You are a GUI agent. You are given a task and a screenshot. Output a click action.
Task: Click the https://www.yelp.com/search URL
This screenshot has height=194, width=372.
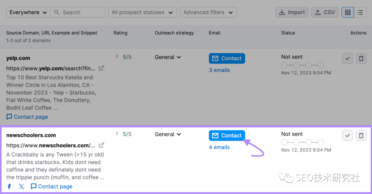[x=51, y=68]
